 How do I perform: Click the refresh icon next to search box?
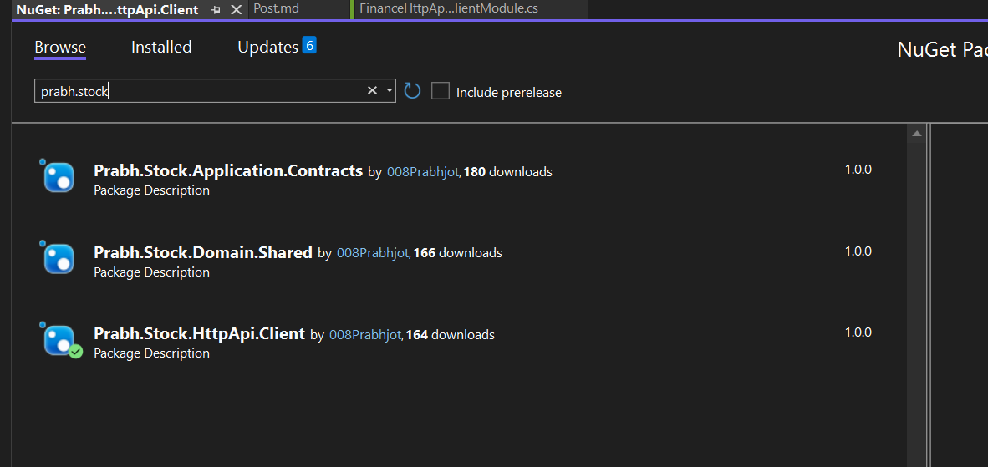412,91
